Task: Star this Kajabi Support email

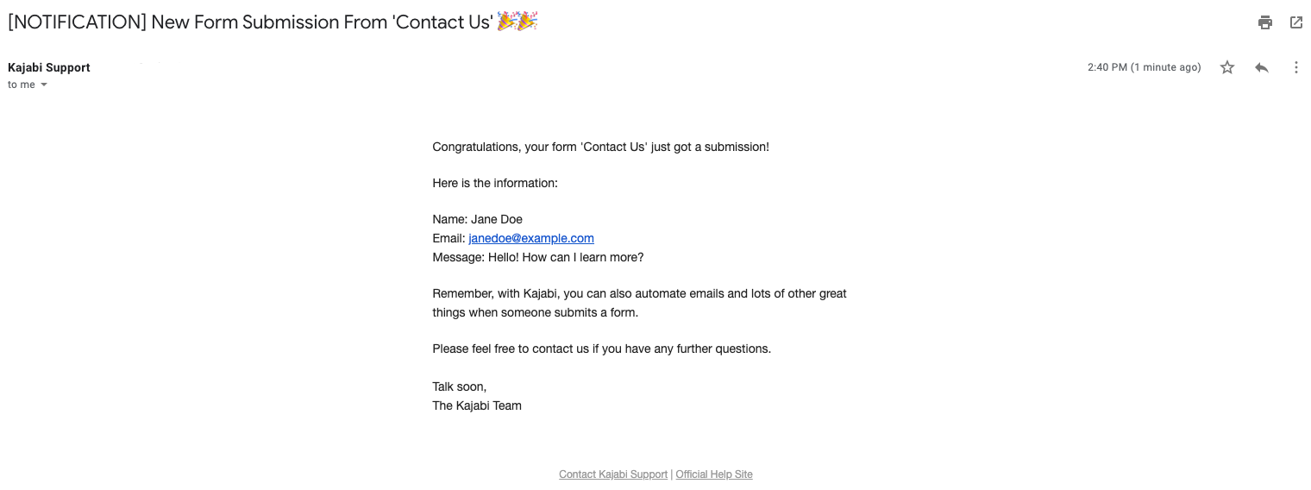Action: tap(1227, 67)
